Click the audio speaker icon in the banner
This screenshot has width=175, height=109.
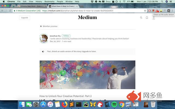click(x=43, y=52)
